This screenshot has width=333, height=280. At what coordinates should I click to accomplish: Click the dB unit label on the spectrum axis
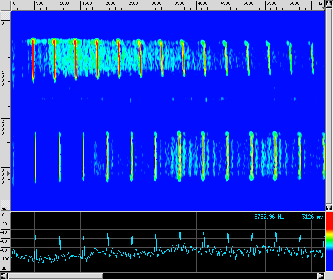[5, 268]
